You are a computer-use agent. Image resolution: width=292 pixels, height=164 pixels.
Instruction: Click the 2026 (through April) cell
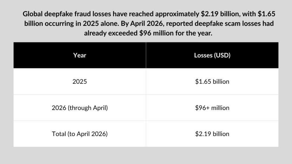point(80,108)
